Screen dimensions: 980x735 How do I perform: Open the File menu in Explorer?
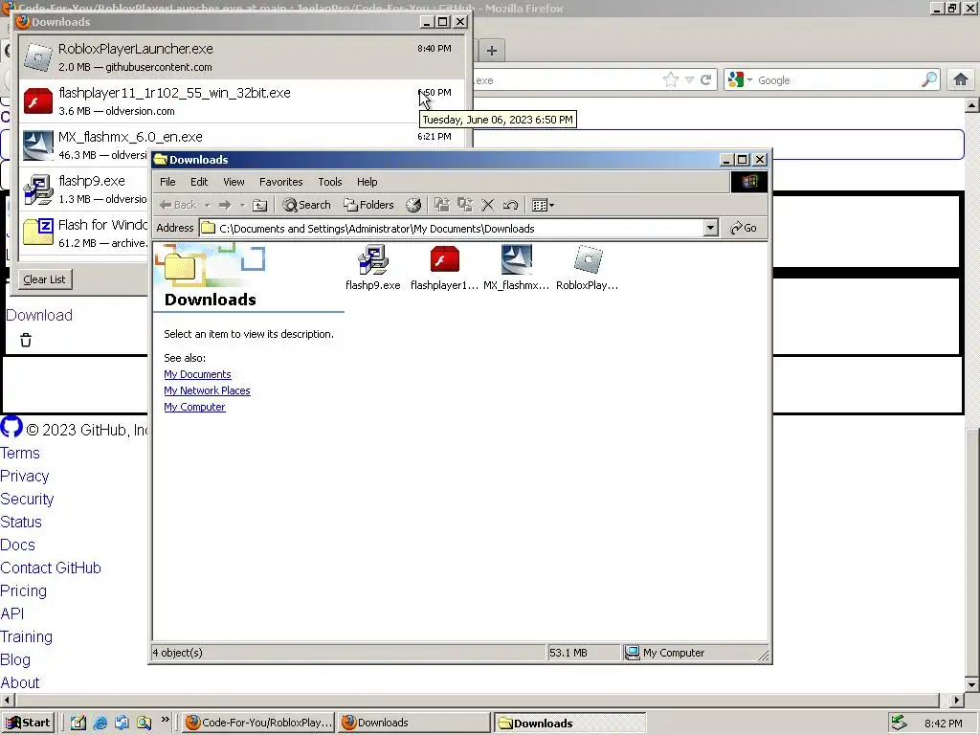(x=167, y=182)
